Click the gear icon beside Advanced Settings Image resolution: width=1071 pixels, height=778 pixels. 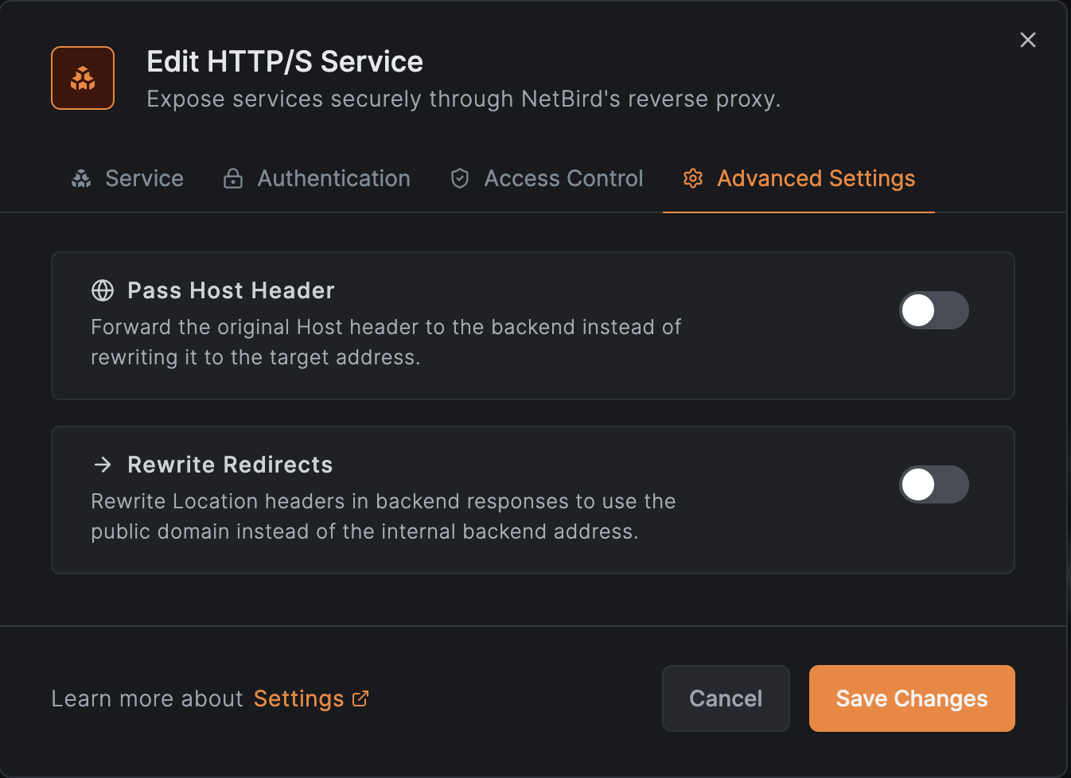point(693,179)
